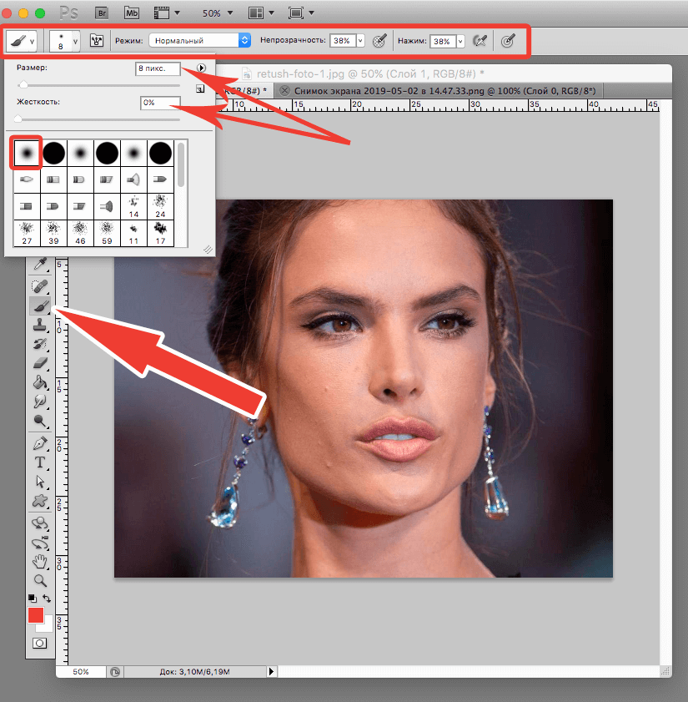This screenshot has height=702, width=688.
Task: Select the spatter brush preset 59
Action: pos(107,233)
